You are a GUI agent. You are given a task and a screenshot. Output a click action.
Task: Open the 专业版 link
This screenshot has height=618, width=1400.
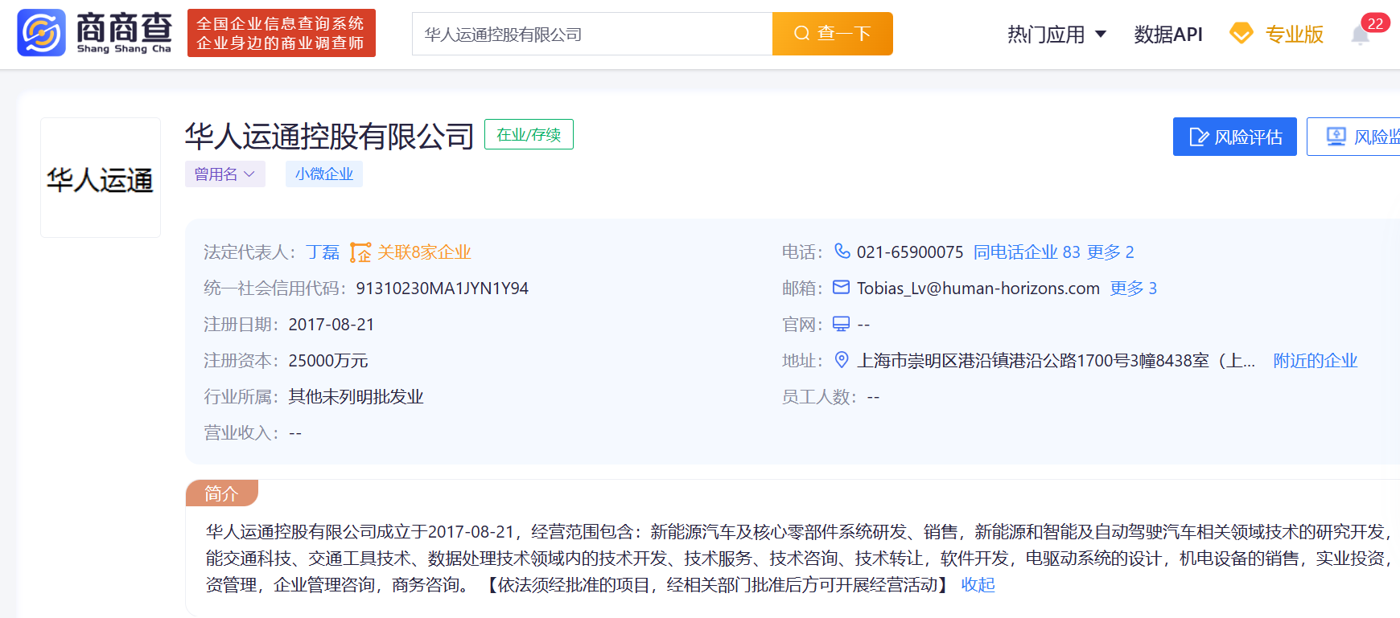1294,34
